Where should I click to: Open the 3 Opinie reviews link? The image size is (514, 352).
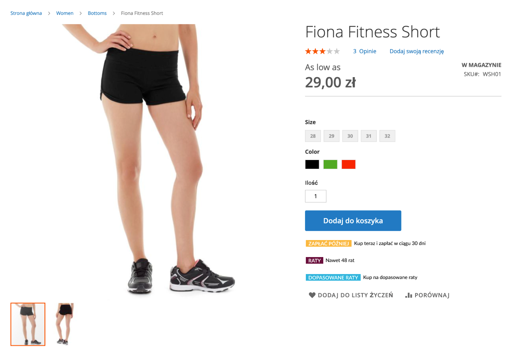(x=365, y=51)
